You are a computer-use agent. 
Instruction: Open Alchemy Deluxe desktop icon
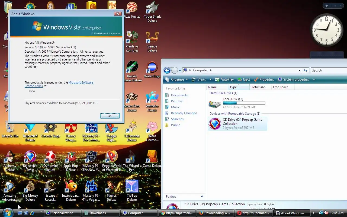10,161
